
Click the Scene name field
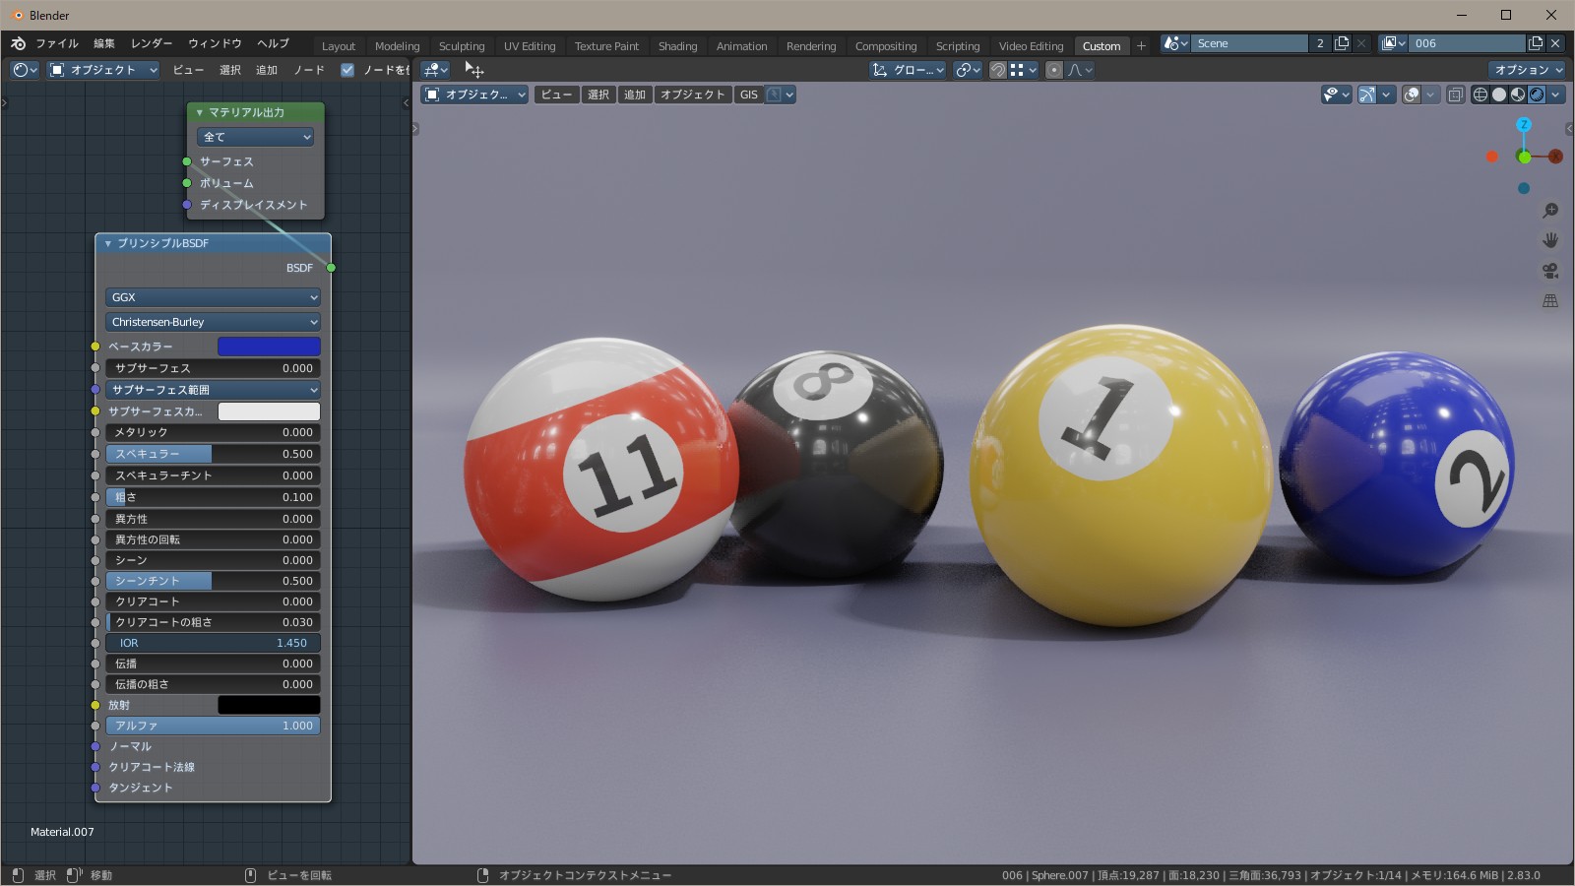click(1250, 43)
